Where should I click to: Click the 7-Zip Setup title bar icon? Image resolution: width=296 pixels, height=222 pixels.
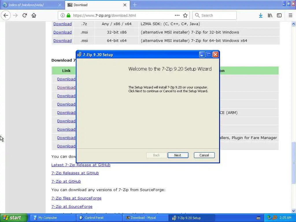pyautogui.click(x=79, y=55)
